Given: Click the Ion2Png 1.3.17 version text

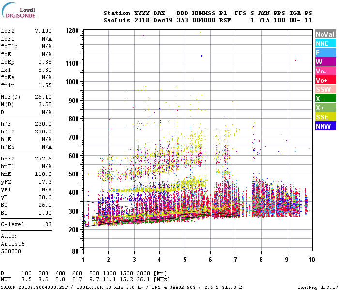Looking at the screenshot, I should 317,287.
